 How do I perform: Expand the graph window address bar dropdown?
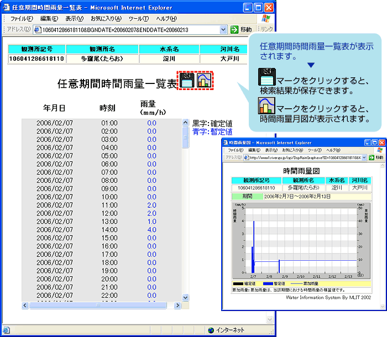(364, 157)
